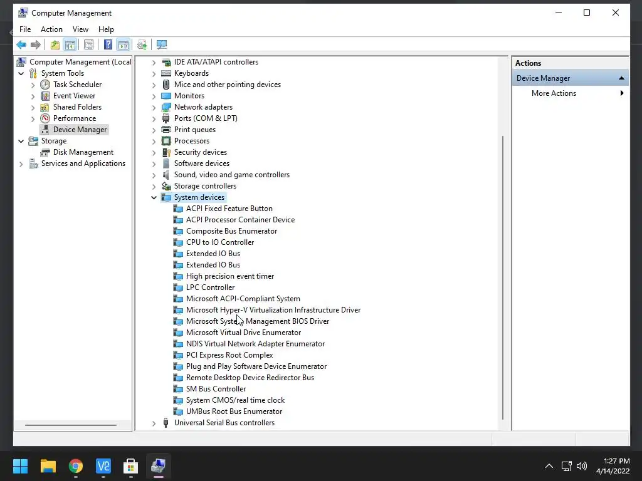Collapse the System devices category
The width and height of the screenshot is (642, 481).
coord(154,197)
